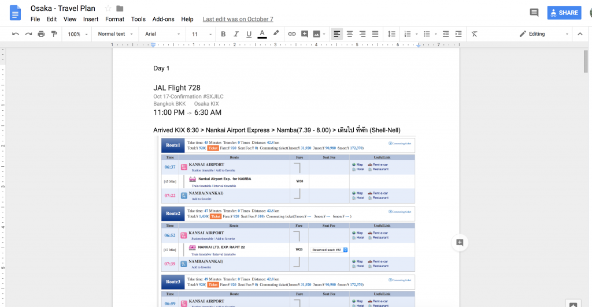
Task: Apply a bulleted list
Action: coord(427,34)
